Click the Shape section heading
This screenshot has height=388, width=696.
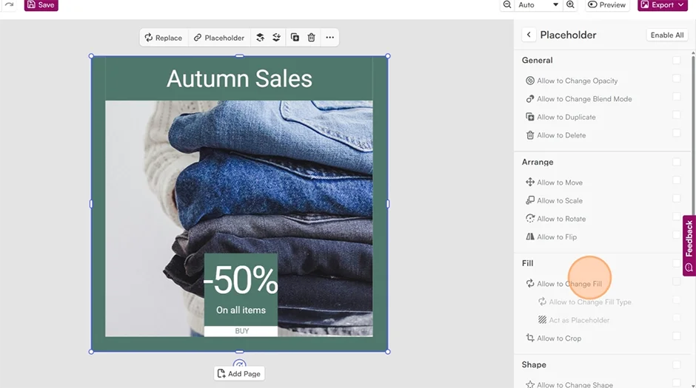pos(534,364)
